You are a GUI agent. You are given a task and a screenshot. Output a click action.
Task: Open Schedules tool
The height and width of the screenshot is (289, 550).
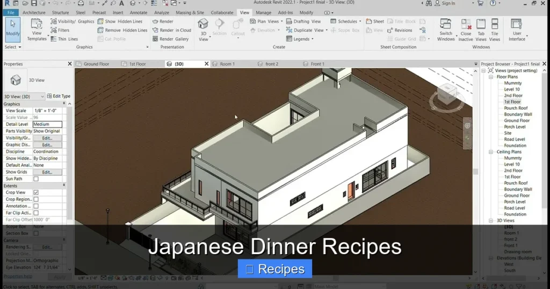point(345,21)
